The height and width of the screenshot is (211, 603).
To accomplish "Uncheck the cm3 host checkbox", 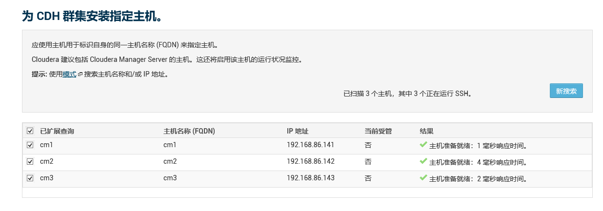I will click(x=30, y=178).
